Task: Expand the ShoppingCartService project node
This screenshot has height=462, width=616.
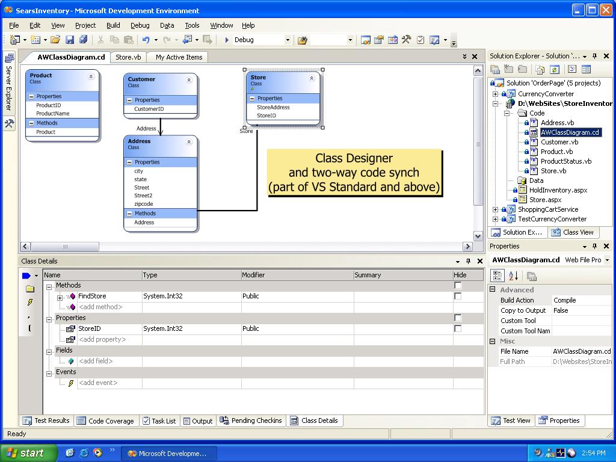Action: pyautogui.click(x=496, y=210)
